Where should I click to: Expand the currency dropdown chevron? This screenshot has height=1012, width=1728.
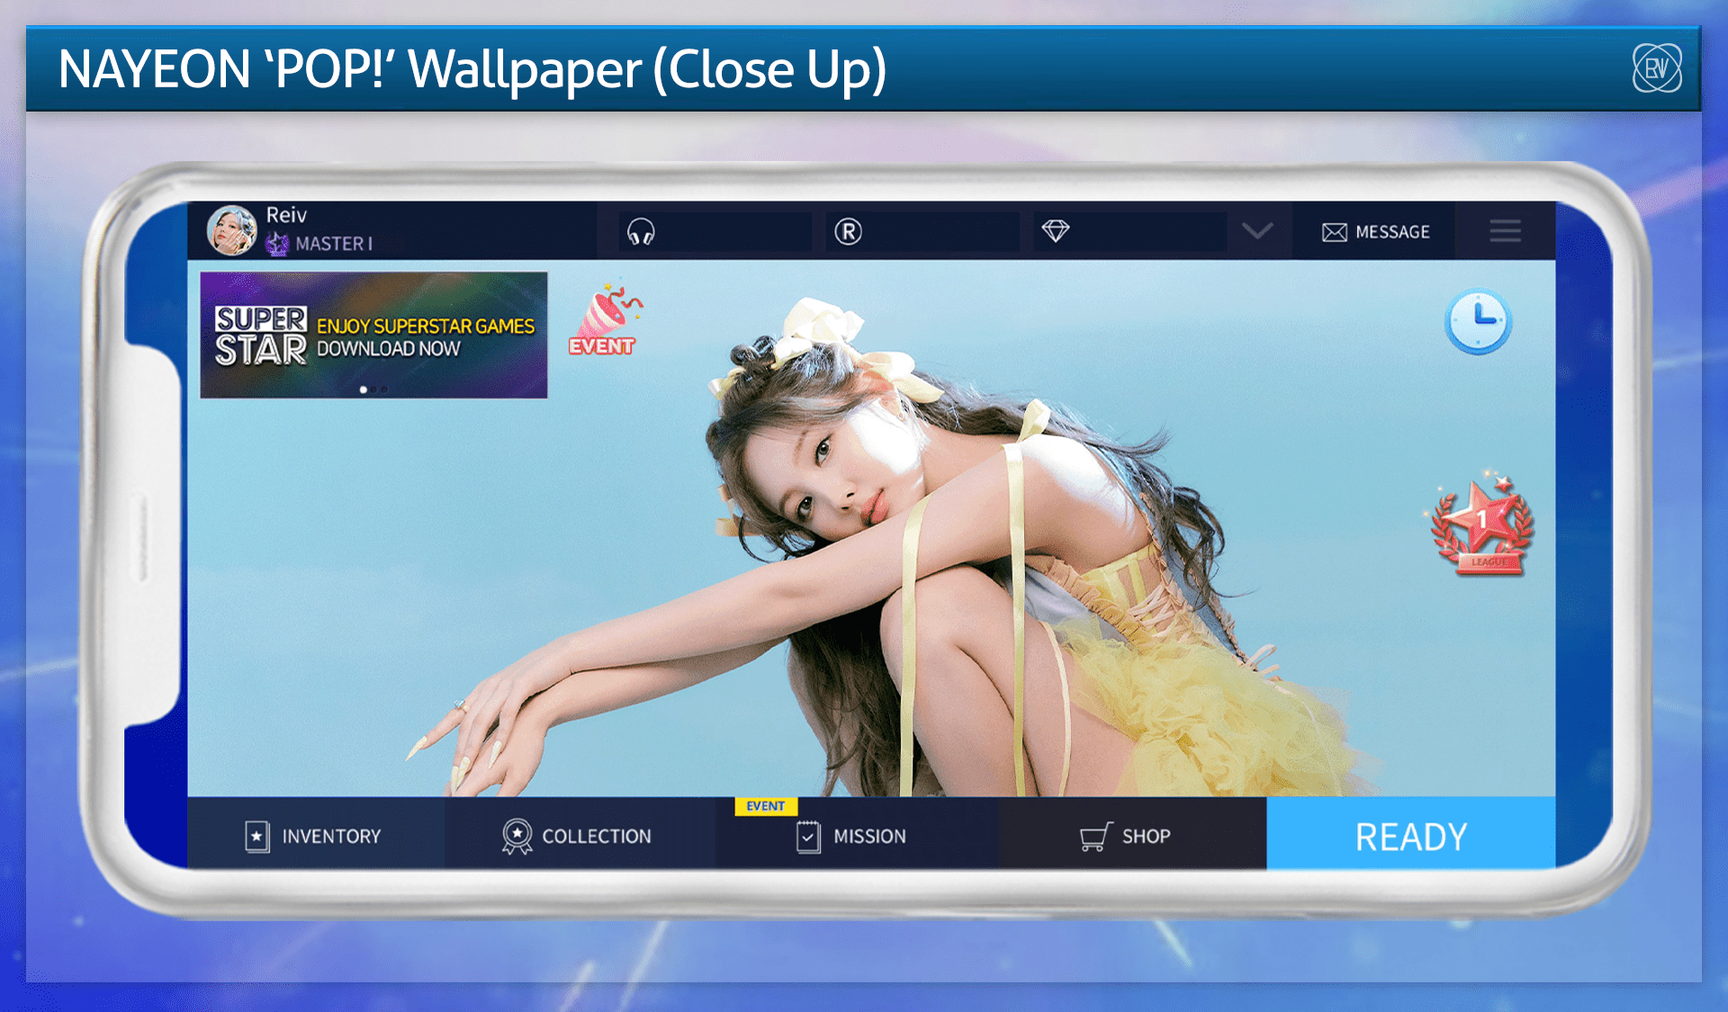tap(1258, 231)
